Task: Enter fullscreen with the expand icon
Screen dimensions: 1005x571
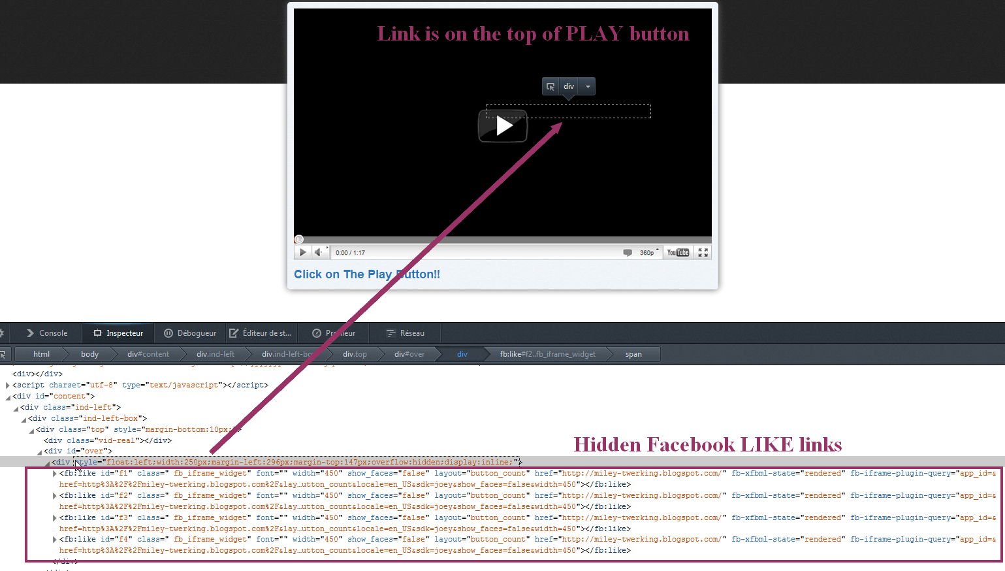Action: tap(703, 253)
